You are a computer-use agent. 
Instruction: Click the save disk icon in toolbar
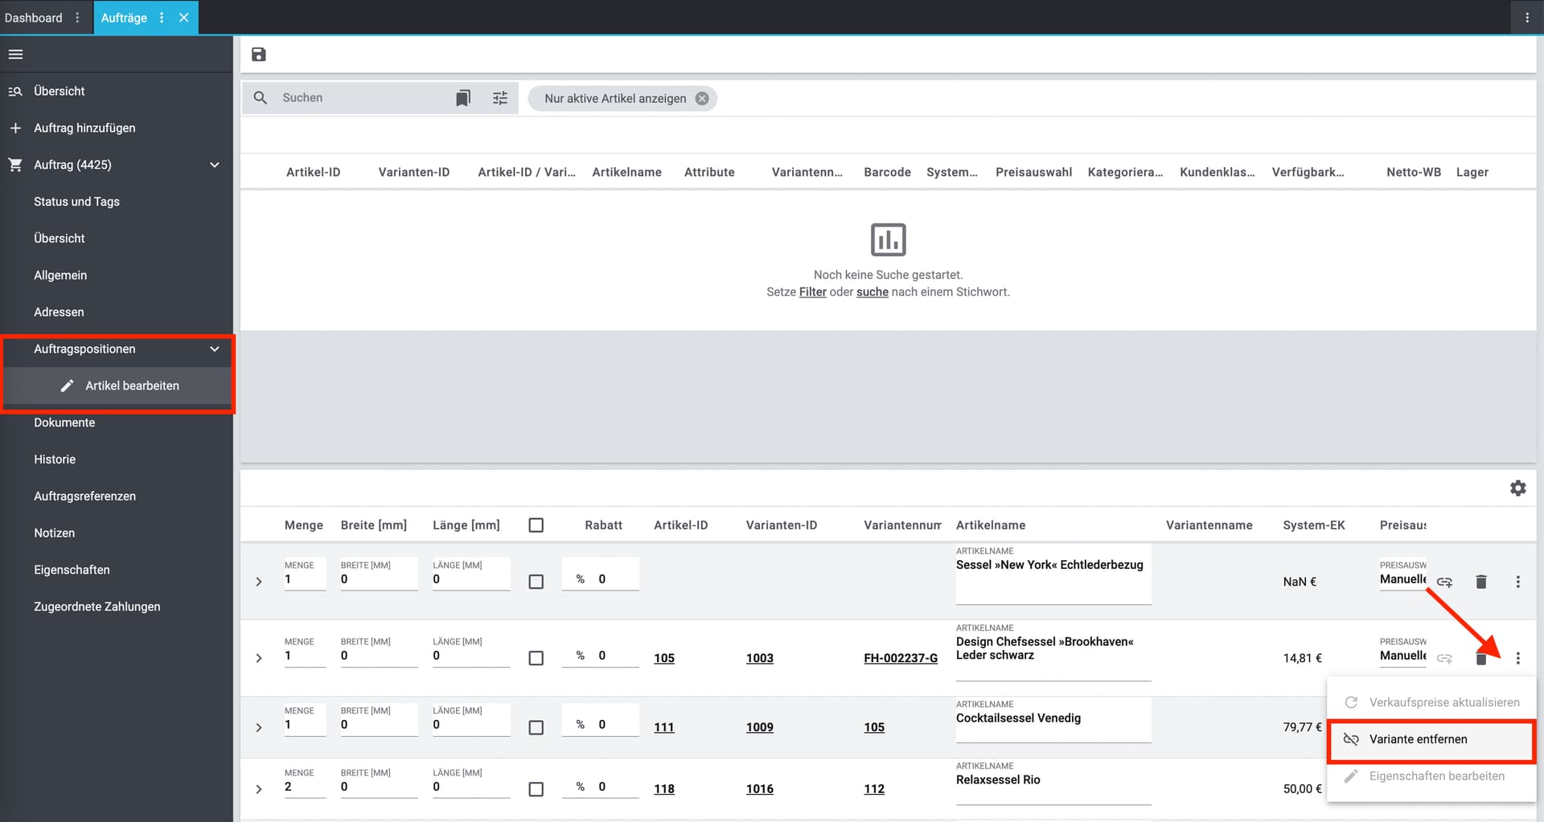pyautogui.click(x=259, y=55)
